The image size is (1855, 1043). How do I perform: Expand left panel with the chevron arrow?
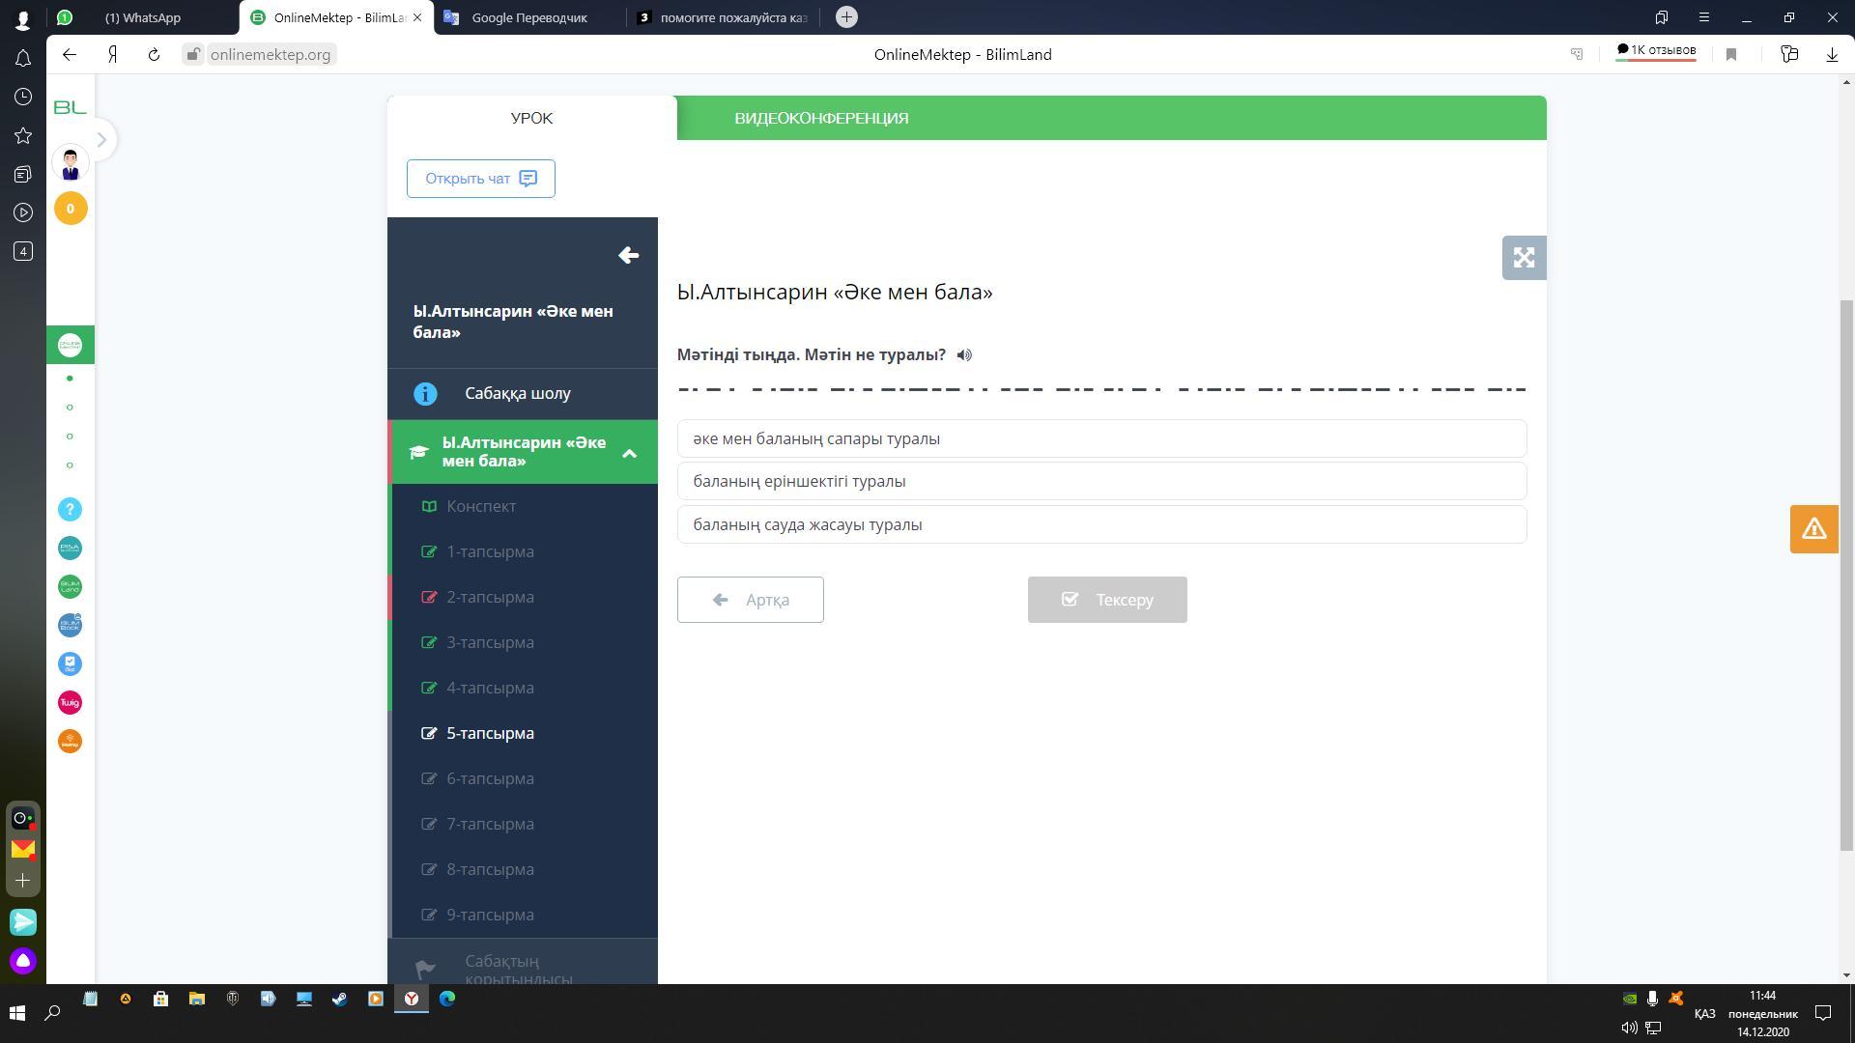pos(101,140)
